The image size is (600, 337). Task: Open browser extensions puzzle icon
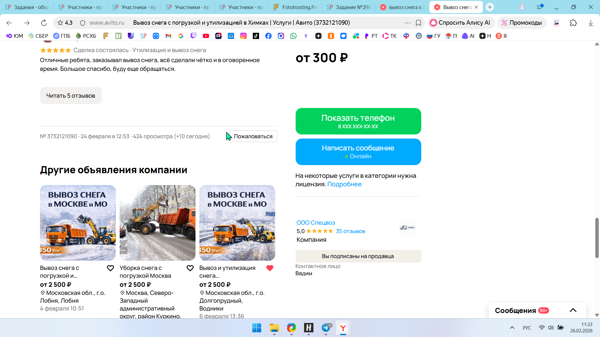pos(573,23)
